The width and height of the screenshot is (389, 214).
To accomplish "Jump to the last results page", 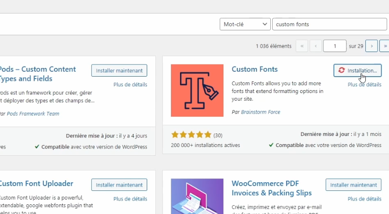I will (x=385, y=46).
